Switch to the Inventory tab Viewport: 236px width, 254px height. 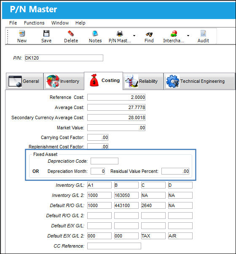64,81
